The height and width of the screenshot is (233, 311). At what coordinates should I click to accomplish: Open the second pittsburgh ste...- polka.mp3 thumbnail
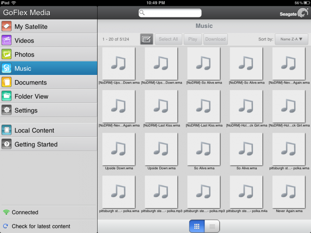pyautogui.click(x=204, y=192)
